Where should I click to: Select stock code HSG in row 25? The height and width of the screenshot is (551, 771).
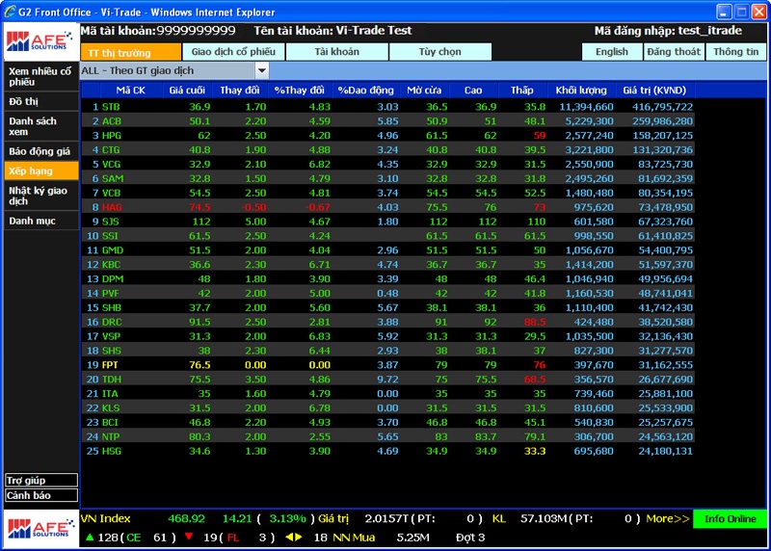coord(112,451)
